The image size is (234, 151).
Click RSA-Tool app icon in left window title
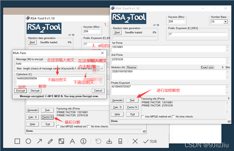coord(28,18)
